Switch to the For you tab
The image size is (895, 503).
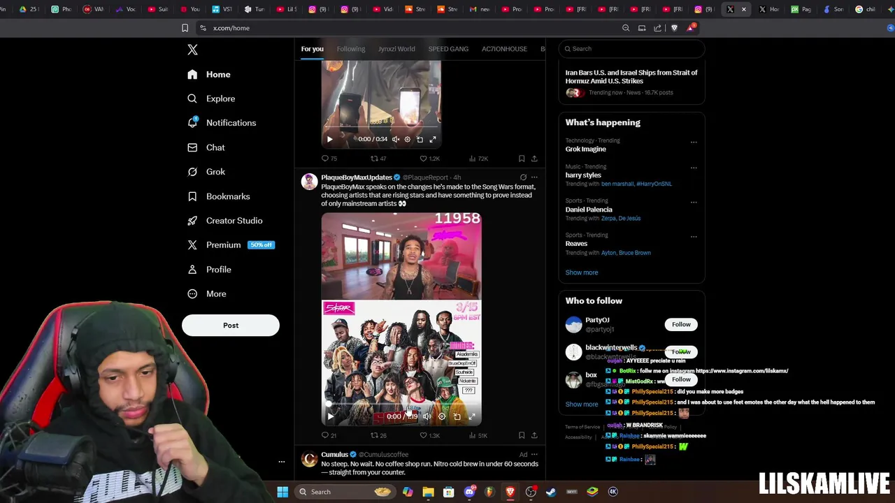[x=313, y=49]
